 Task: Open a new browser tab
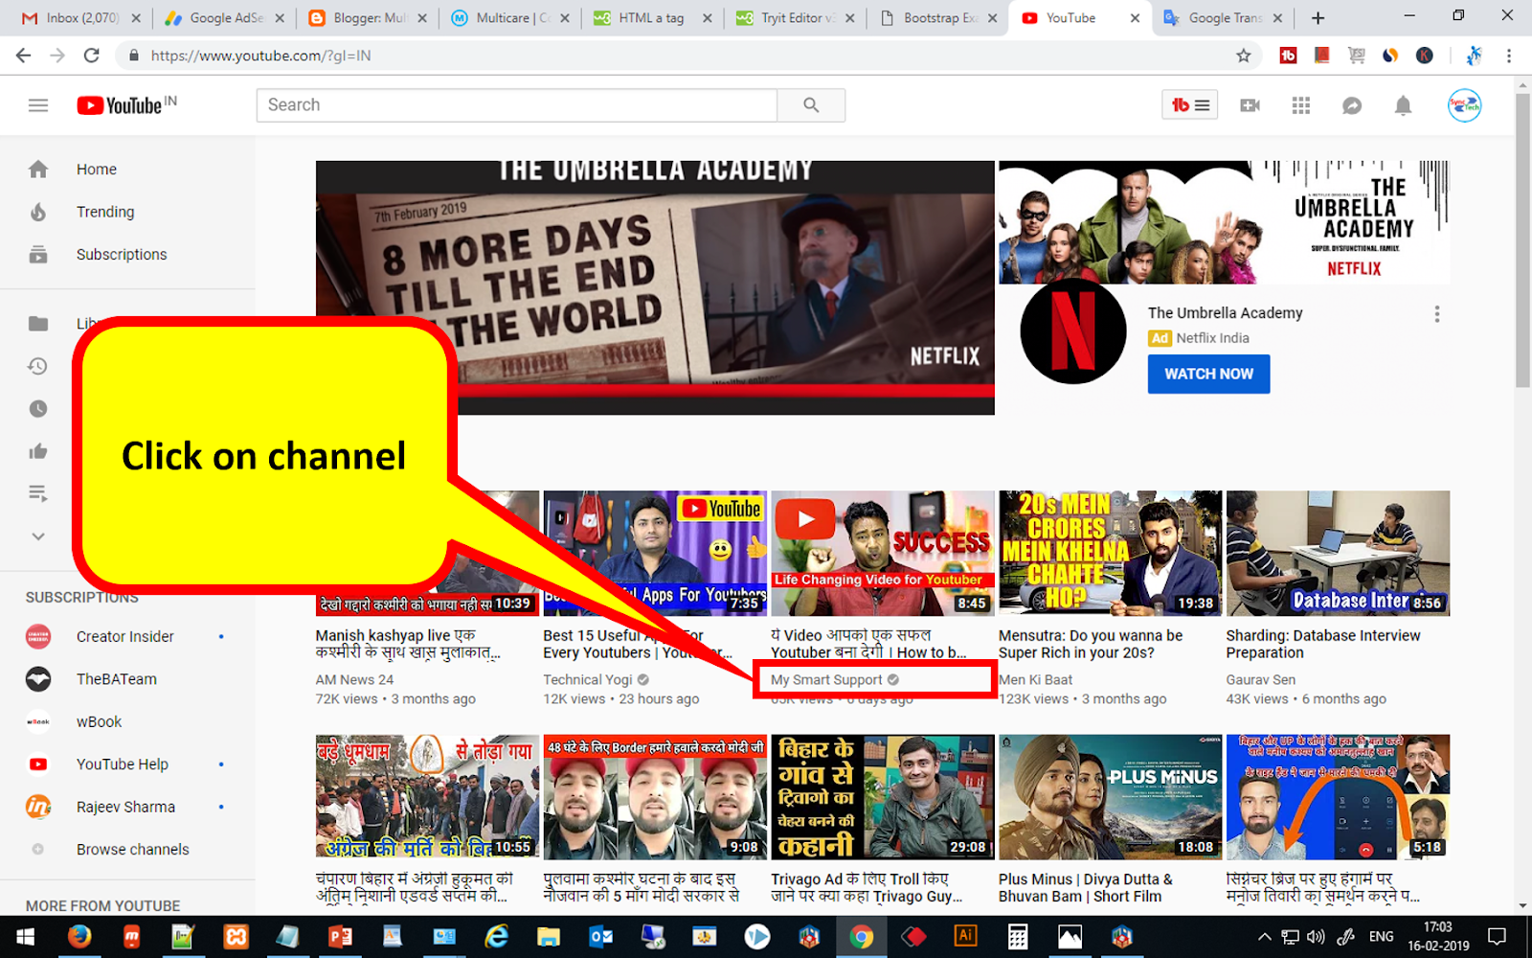click(x=1318, y=18)
